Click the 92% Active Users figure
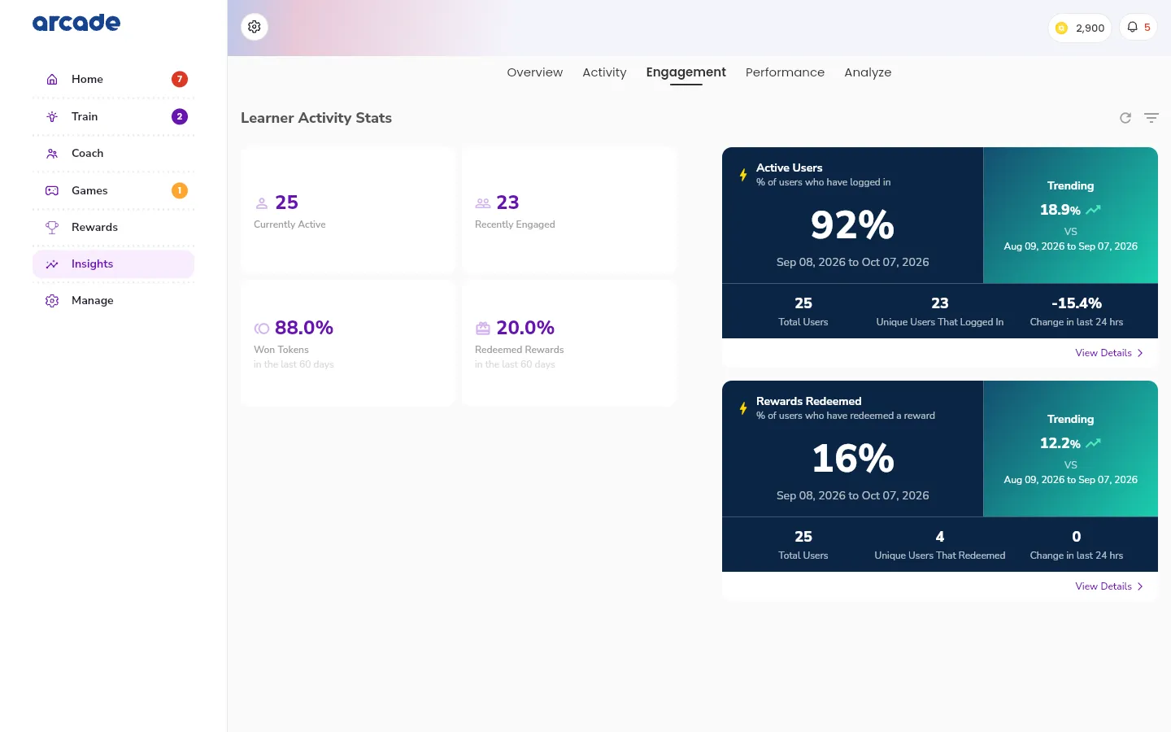 point(852,225)
